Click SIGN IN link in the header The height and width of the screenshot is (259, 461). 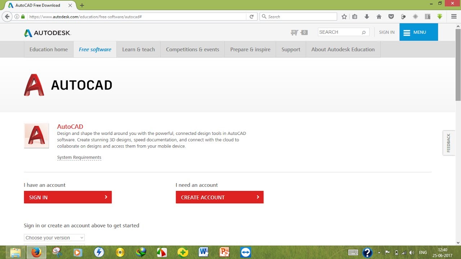click(387, 32)
